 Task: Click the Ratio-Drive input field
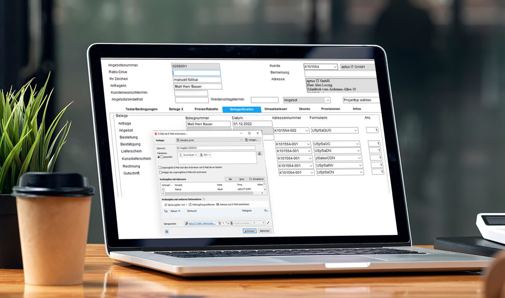(196, 73)
